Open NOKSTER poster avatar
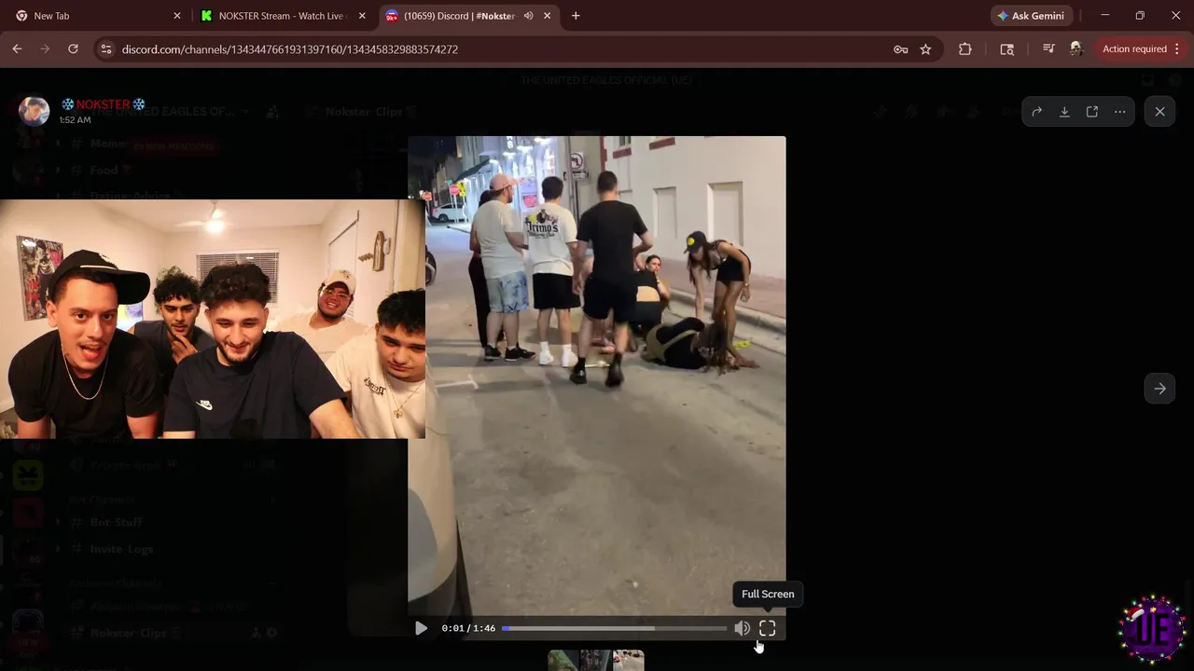 [x=35, y=111]
